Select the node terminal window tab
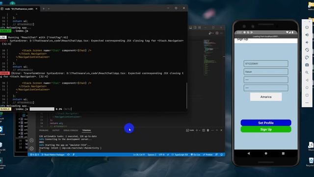 click(19, 9)
